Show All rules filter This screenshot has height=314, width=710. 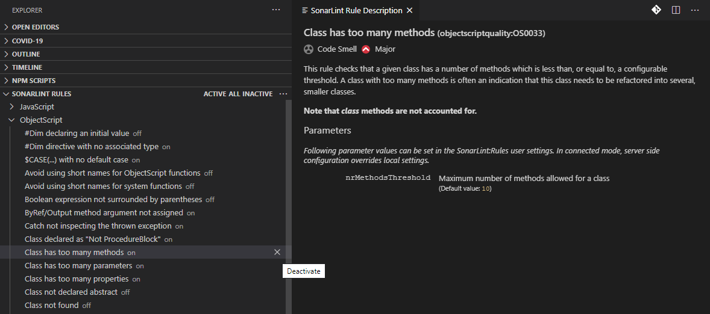[234, 94]
